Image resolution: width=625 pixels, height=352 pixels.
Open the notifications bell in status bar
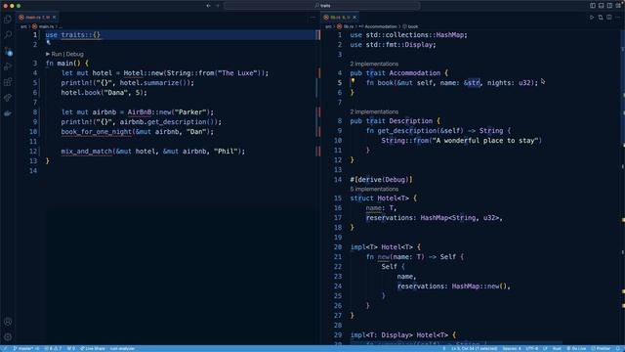pyautogui.click(x=618, y=348)
